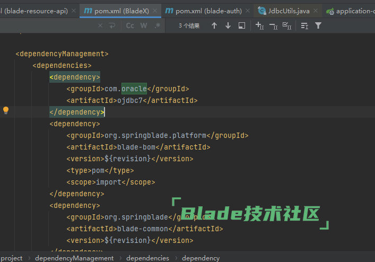Click the <dependencies> opening tag
The height and width of the screenshot is (262, 375).
pos(62,66)
